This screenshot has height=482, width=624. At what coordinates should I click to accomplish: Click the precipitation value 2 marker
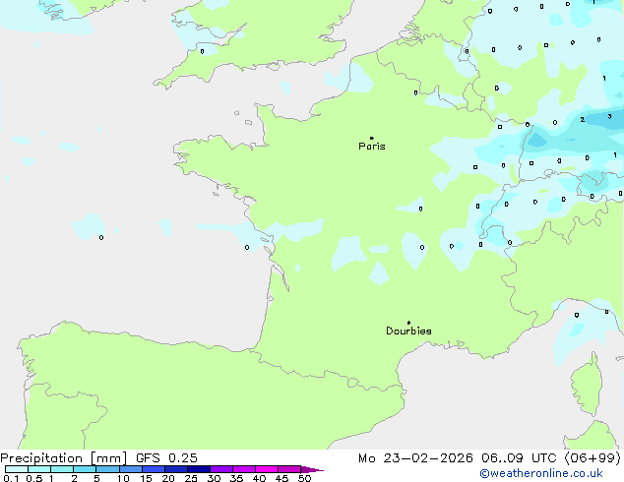coord(583,120)
